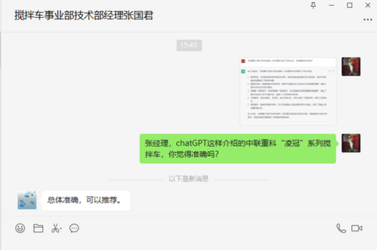Select the green message about chatGPT

[x=238, y=149]
